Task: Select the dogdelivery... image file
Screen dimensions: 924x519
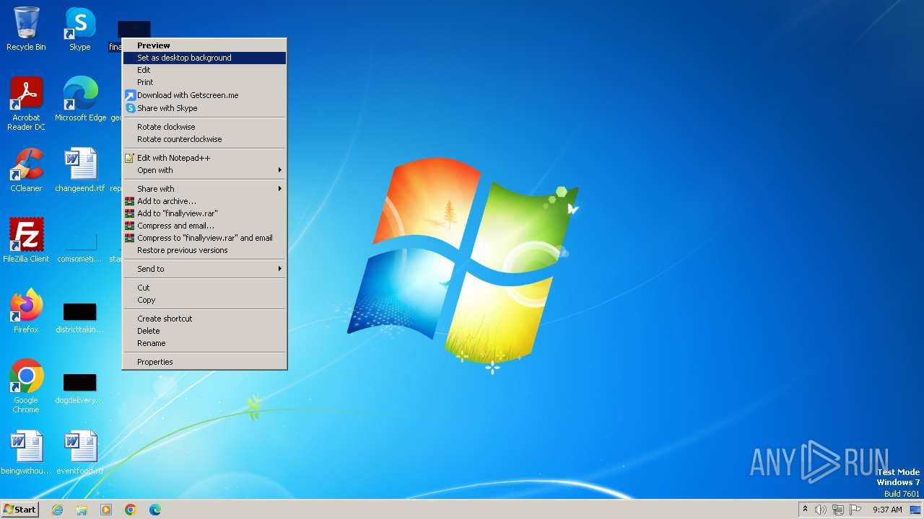Action: [80, 388]
